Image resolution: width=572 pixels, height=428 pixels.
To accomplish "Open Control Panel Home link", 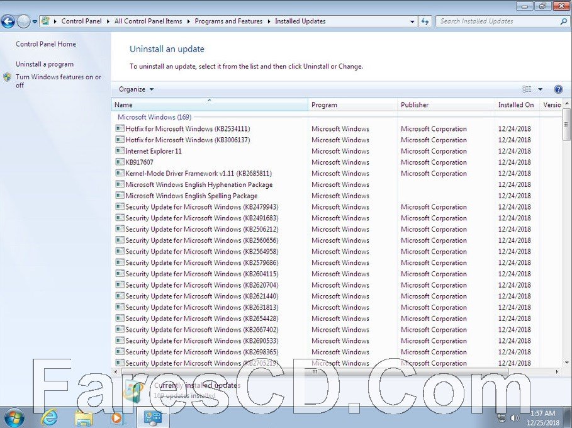I will click(46, 44).
